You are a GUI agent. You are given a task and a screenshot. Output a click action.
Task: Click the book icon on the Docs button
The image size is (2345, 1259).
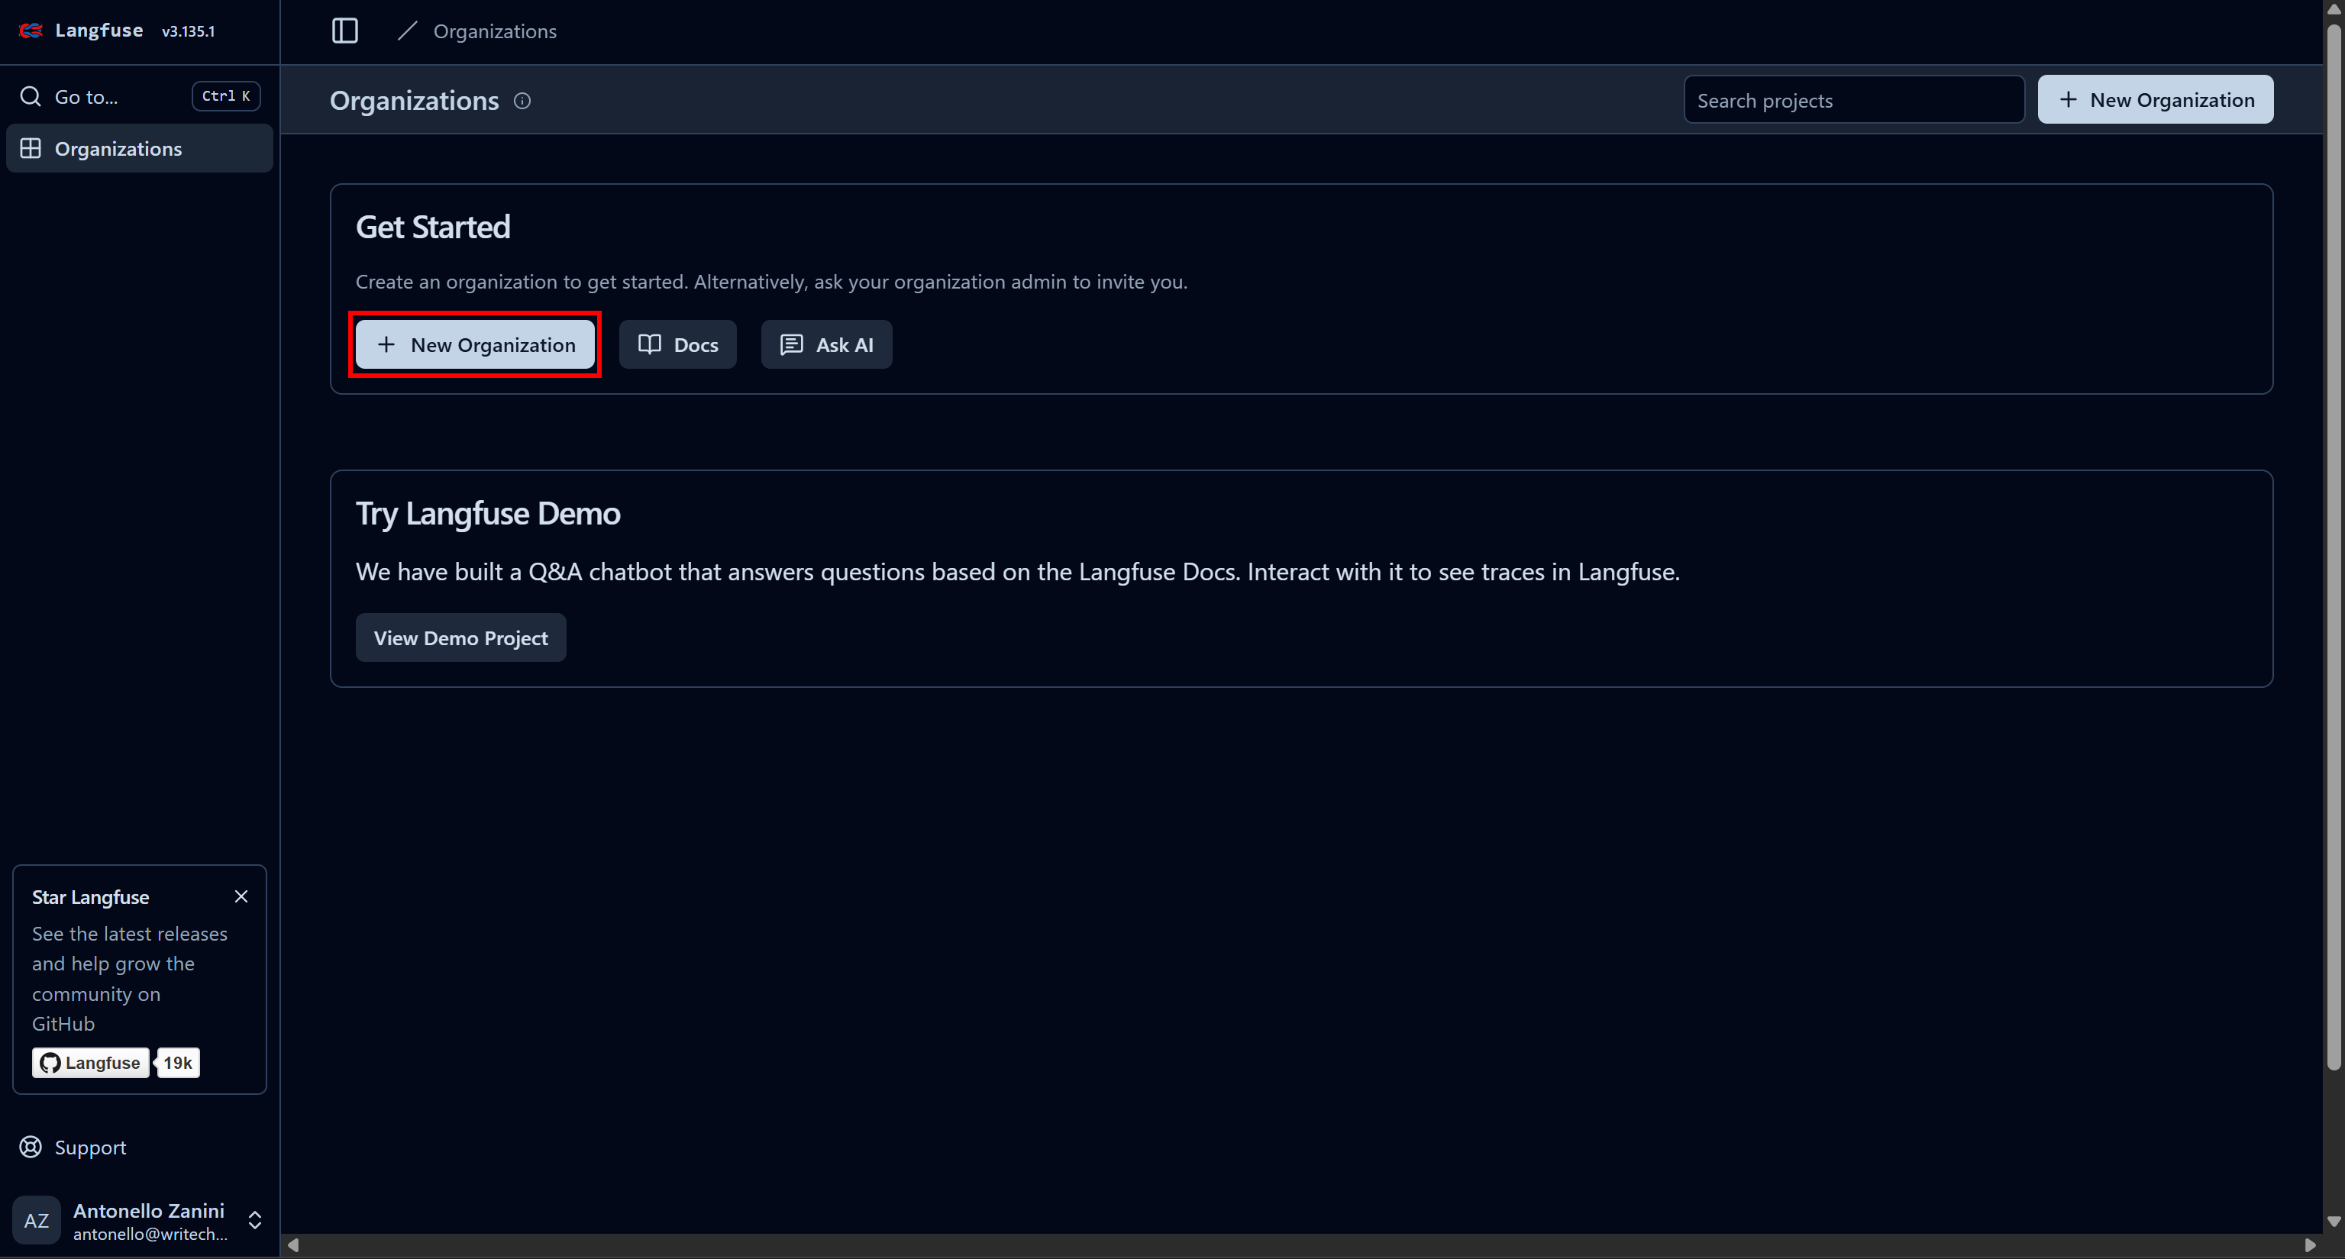coord(651,344)
